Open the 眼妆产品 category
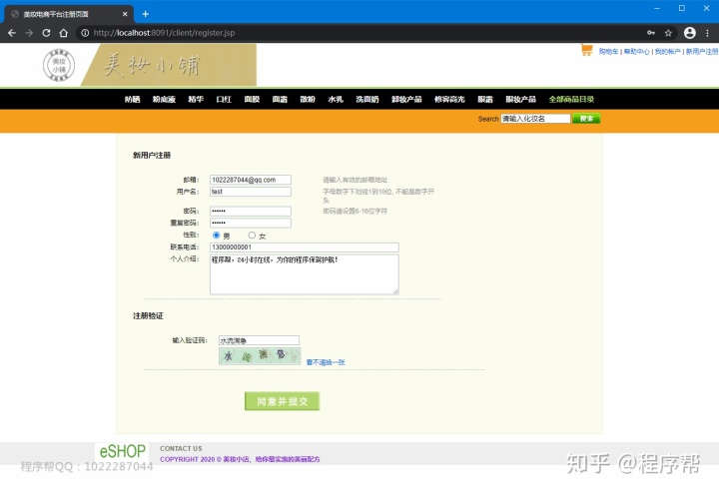The image size is (719, 494). coord(521,99)
